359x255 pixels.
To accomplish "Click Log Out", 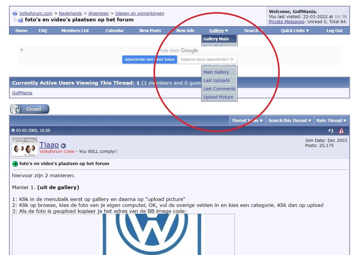I will point(334,31).
